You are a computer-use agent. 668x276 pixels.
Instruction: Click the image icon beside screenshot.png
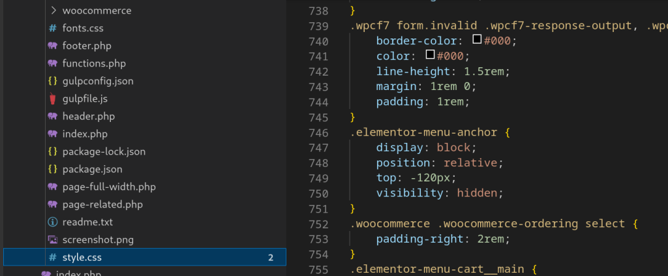click(52, 239)
